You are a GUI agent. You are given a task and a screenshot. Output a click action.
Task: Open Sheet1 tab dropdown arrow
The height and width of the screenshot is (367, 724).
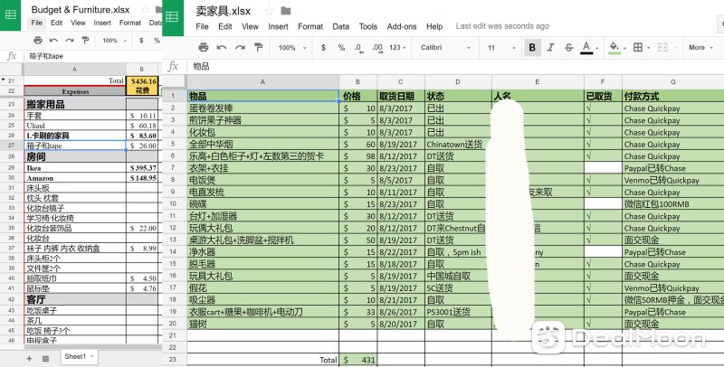(x=92, y=356)
